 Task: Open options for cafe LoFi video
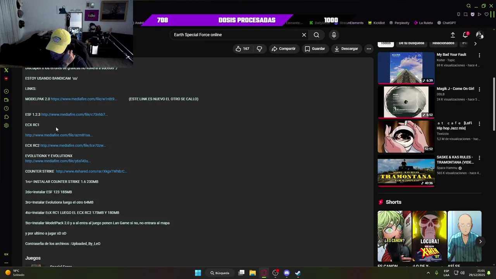[479, 124]
